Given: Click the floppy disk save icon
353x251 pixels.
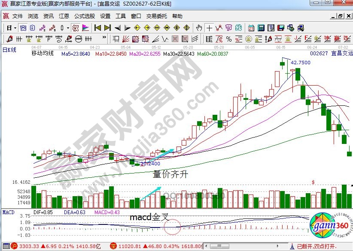Looking at the screenshot, I should pyautogui.click(x=281, y=28).
